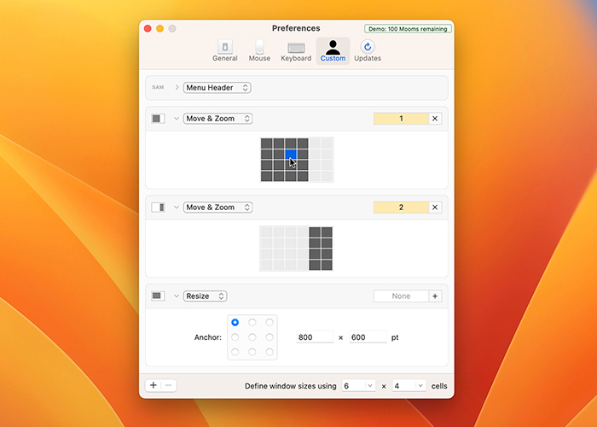Select the bottom-left anchor radio button
This screenshot has height=427, width=597.
point(235,352)
